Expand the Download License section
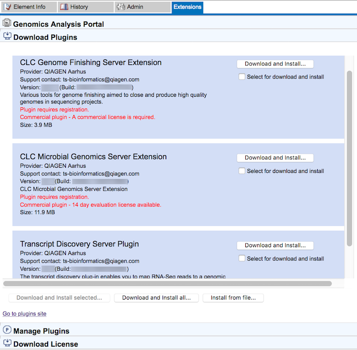The image size is (357, 350). (178, 343)
